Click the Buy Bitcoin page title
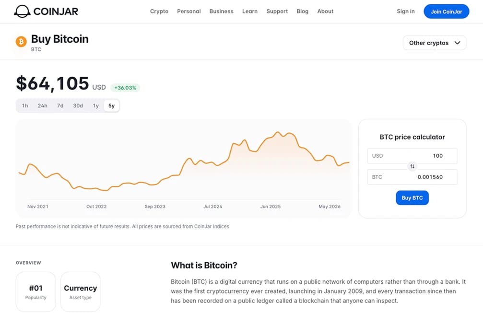 click(x=60, y=39)
